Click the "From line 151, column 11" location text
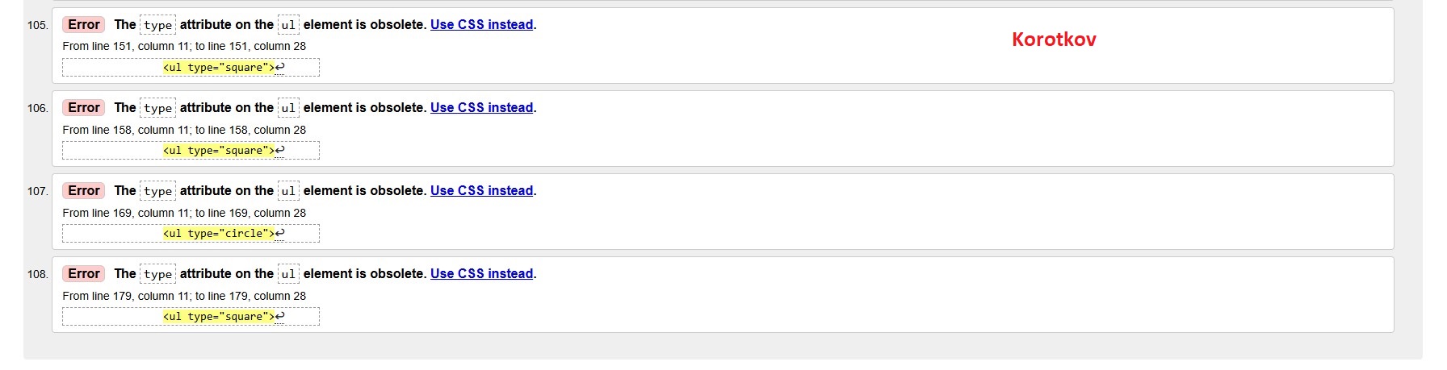 (x=184, y=47)
